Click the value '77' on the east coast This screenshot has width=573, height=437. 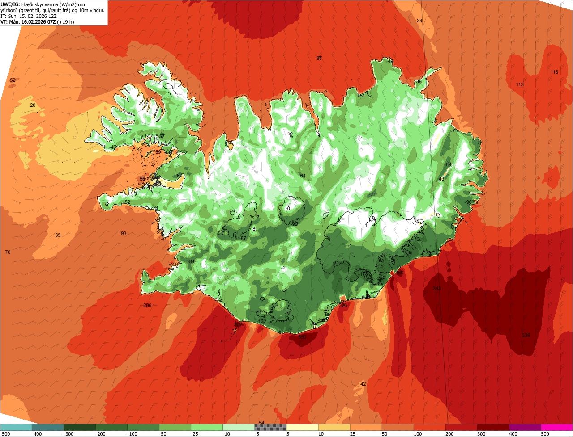479,143
